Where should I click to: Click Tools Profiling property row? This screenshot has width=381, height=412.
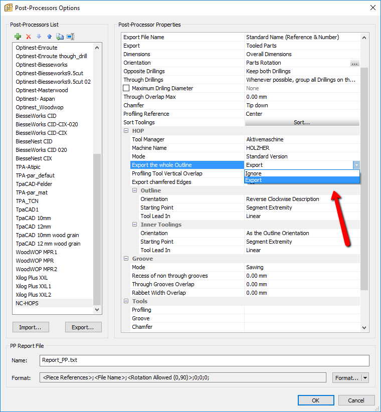point(245,310)
